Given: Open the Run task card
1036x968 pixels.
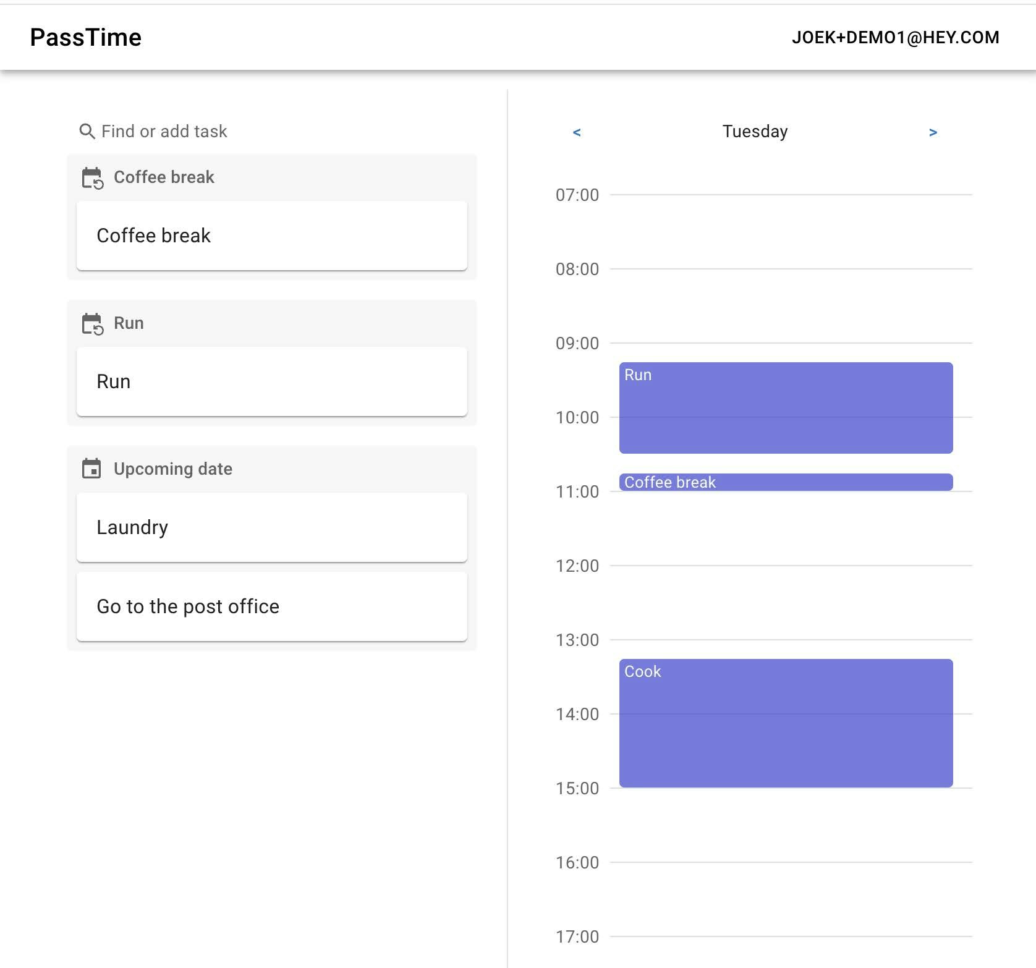Looking at the screenshot, I should (272, 381).
